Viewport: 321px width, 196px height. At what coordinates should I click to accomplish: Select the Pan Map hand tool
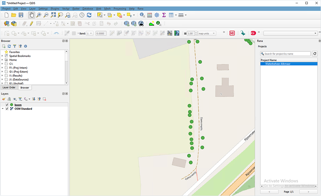tap(31, 15)
